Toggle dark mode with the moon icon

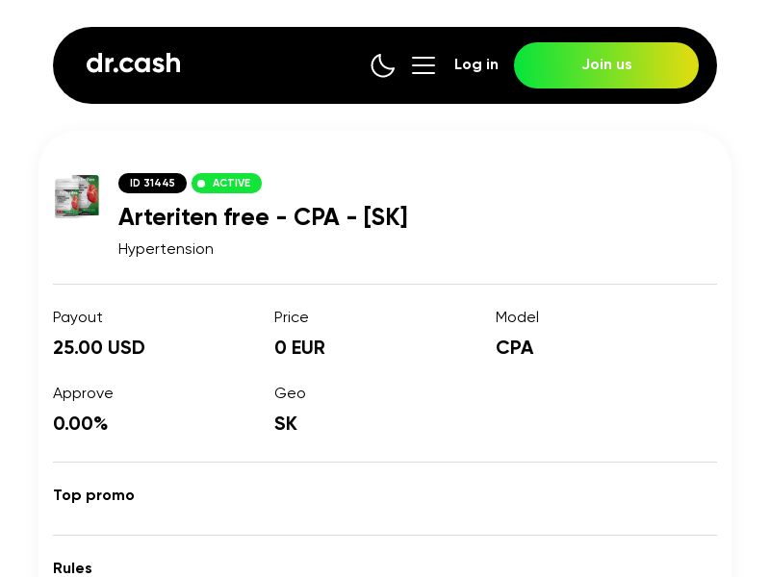(x=383, y=65)
